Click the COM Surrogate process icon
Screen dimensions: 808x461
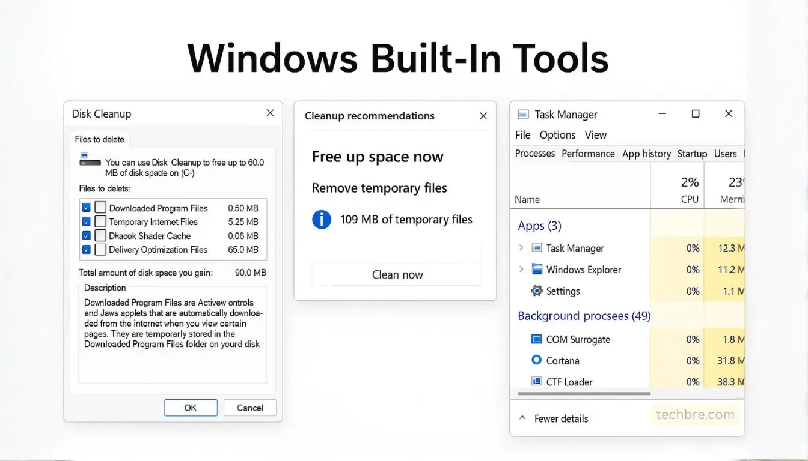pyautogui.click(x=536, y=339)
